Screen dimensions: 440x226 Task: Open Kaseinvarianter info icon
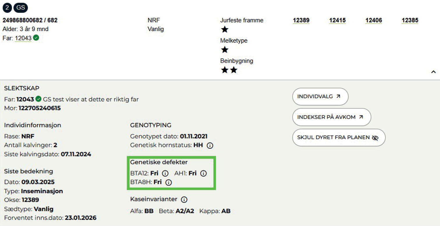(184, 200)
